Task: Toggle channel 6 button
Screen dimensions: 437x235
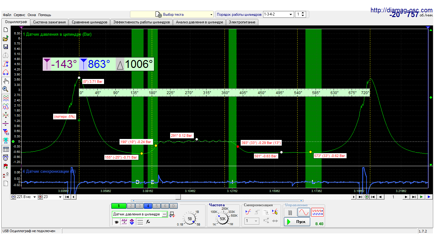Action: [165, 206]
